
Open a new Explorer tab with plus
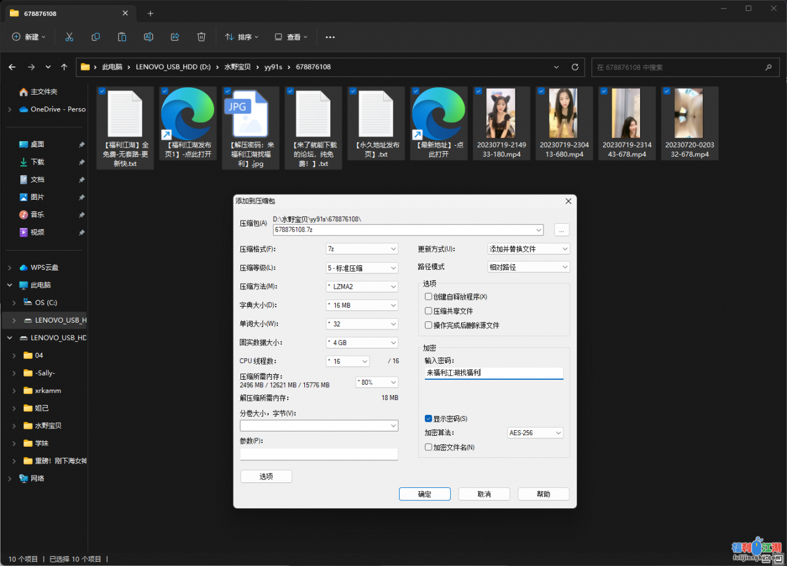click(151, 13)
